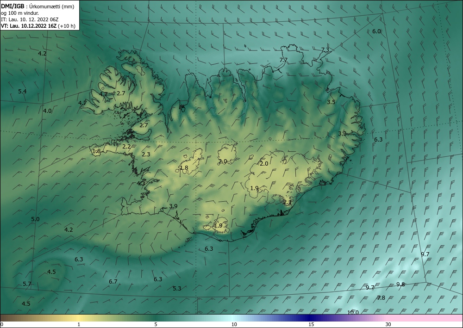This screenshot has width=463, height=328.
Task: Click the 2.1 value on the map
Action: coord(288,202)
